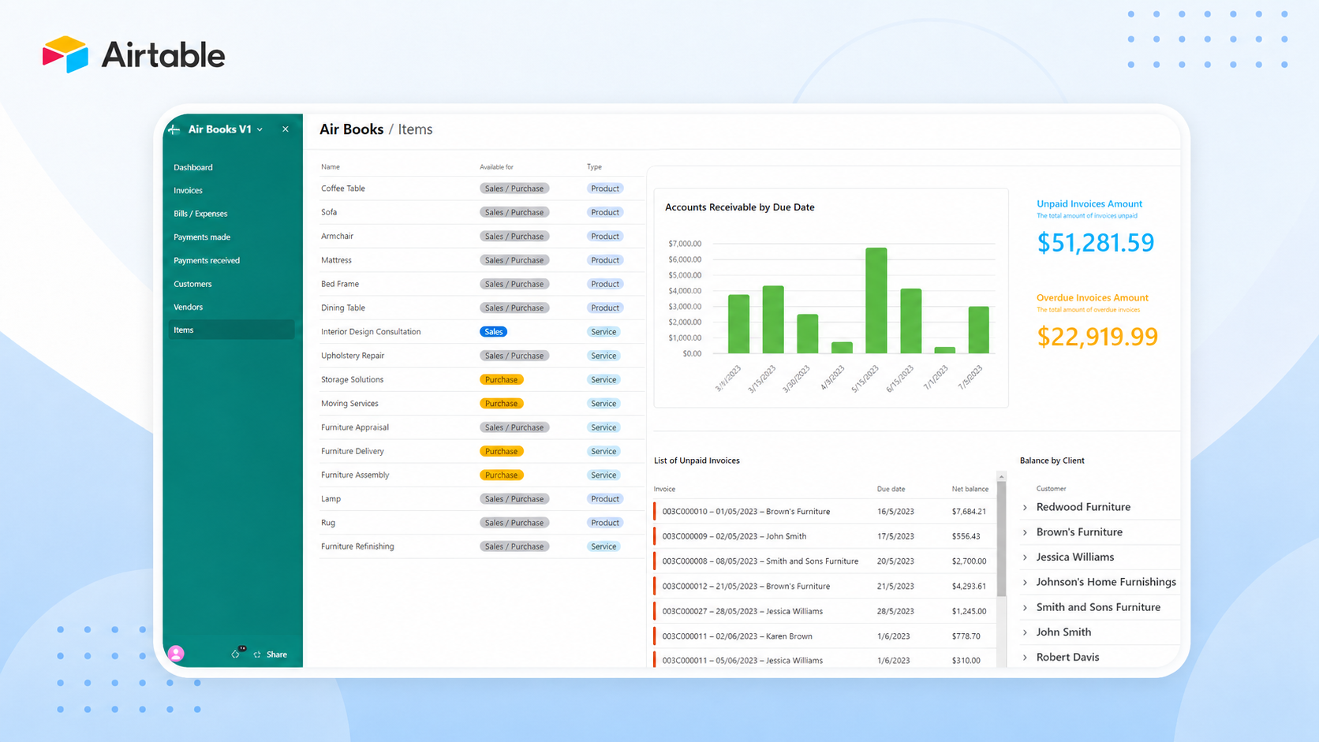Screen dimensions: 1319x742
Task: Click the Air Books breadcrumb title
Action: point(351,129)
